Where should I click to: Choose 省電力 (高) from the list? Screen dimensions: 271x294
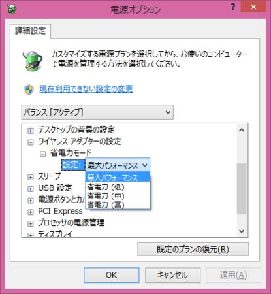click(x=118, y=205)
